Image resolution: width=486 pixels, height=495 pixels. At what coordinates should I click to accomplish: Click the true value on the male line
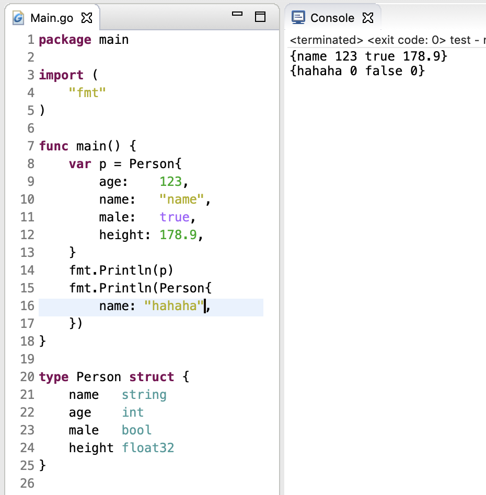click(174, 217)
